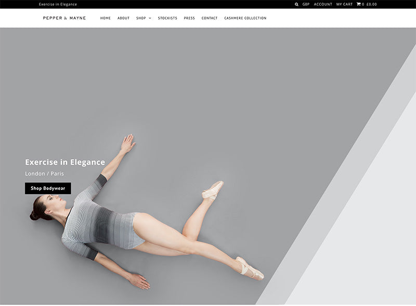Select Stockists in the navigation
This screenshot has height=306, width=416.
(167, 18)
